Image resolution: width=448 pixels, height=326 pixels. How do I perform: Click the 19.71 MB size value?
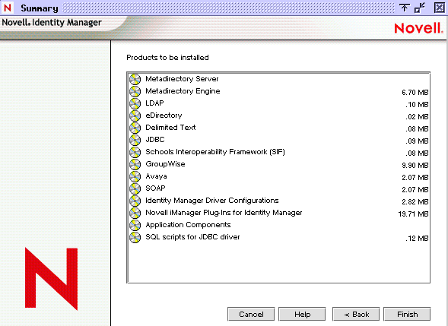pos(413,214)
